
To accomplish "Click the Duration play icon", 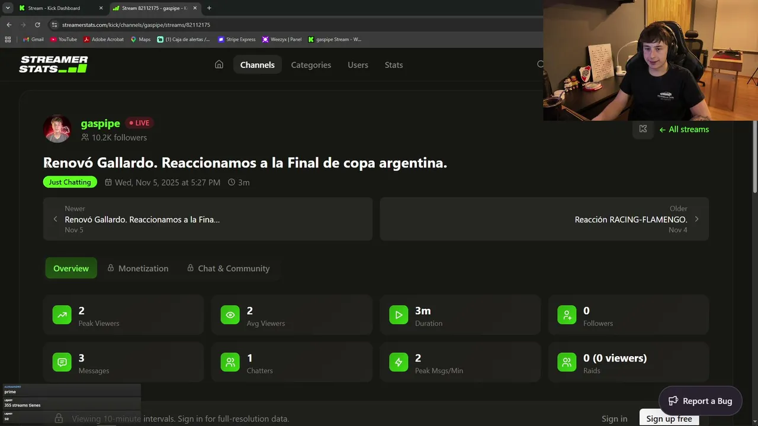I will 399,315.
